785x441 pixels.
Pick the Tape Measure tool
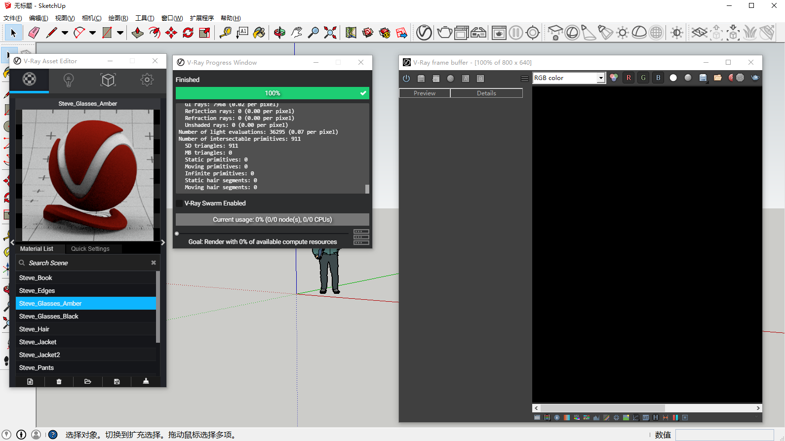pos(225,33)
